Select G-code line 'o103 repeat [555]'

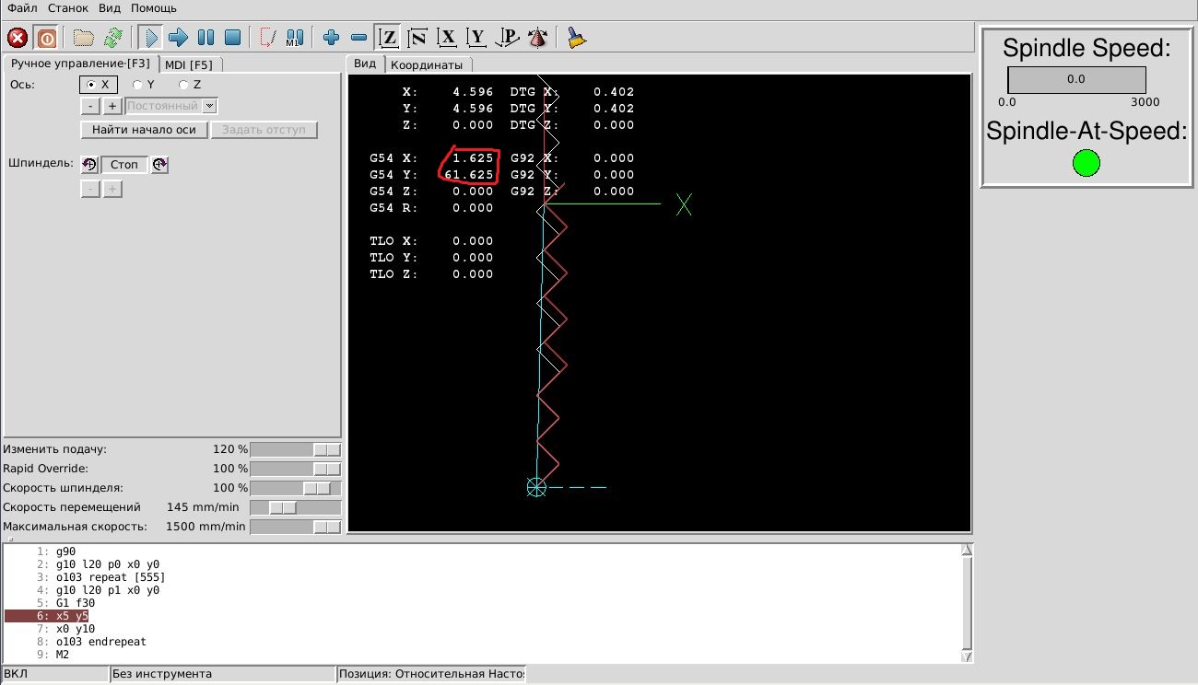(111, 577)
